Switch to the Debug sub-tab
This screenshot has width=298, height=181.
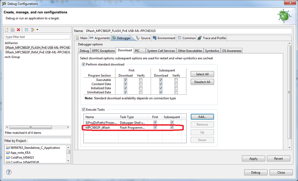[84, 51]
